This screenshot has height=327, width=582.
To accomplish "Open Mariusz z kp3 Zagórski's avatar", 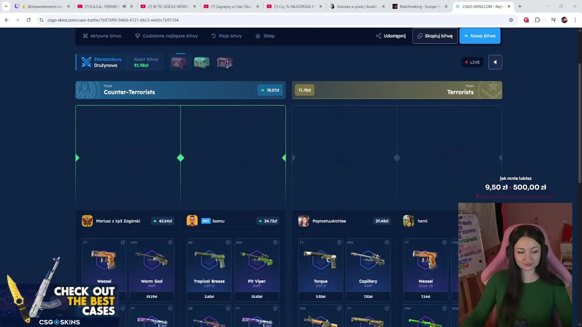I will (87, 221).
